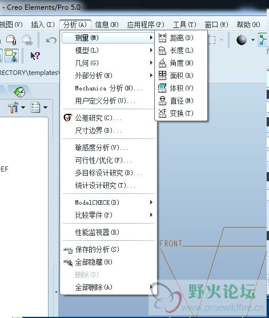
Task: Expand External Analysis (外部分析) submenu
Action: (x=109, y=75)
